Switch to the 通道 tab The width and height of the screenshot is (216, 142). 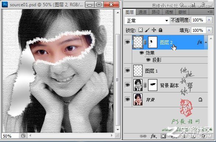click(143, 12)
